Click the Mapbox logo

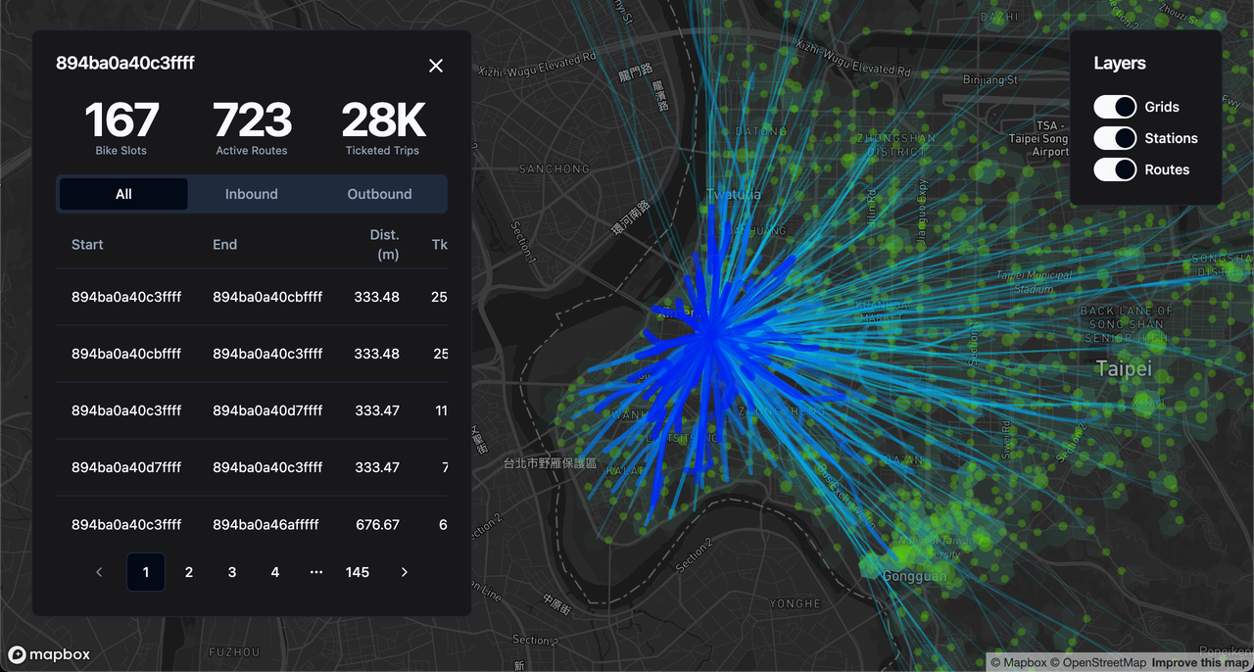point(50,654)
